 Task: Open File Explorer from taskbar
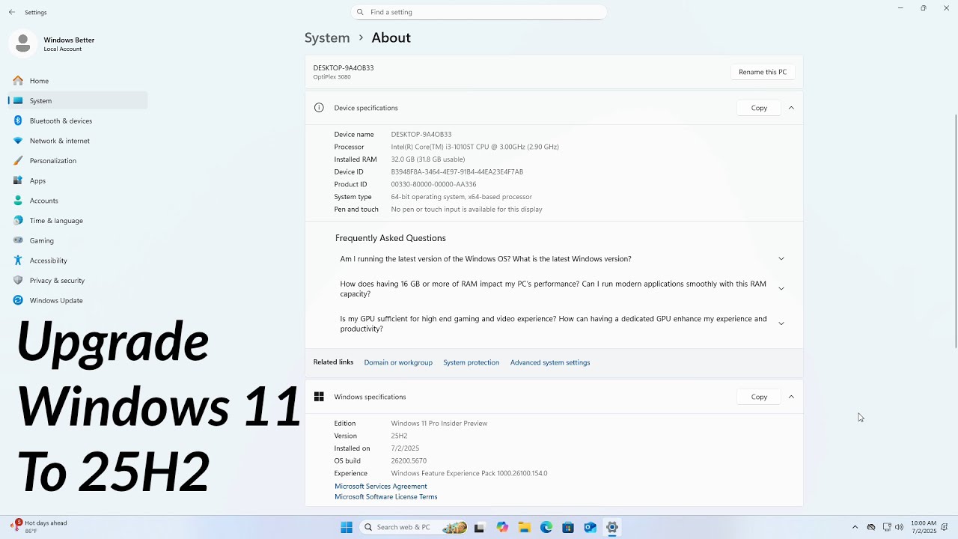525,527
